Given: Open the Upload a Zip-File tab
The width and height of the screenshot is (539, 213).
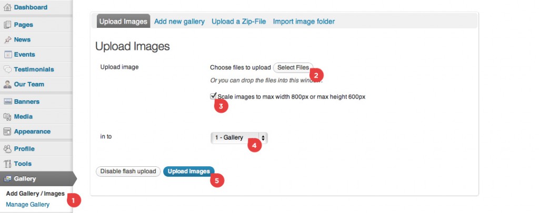Looking at the screenshot, I should tap(238, 22).
